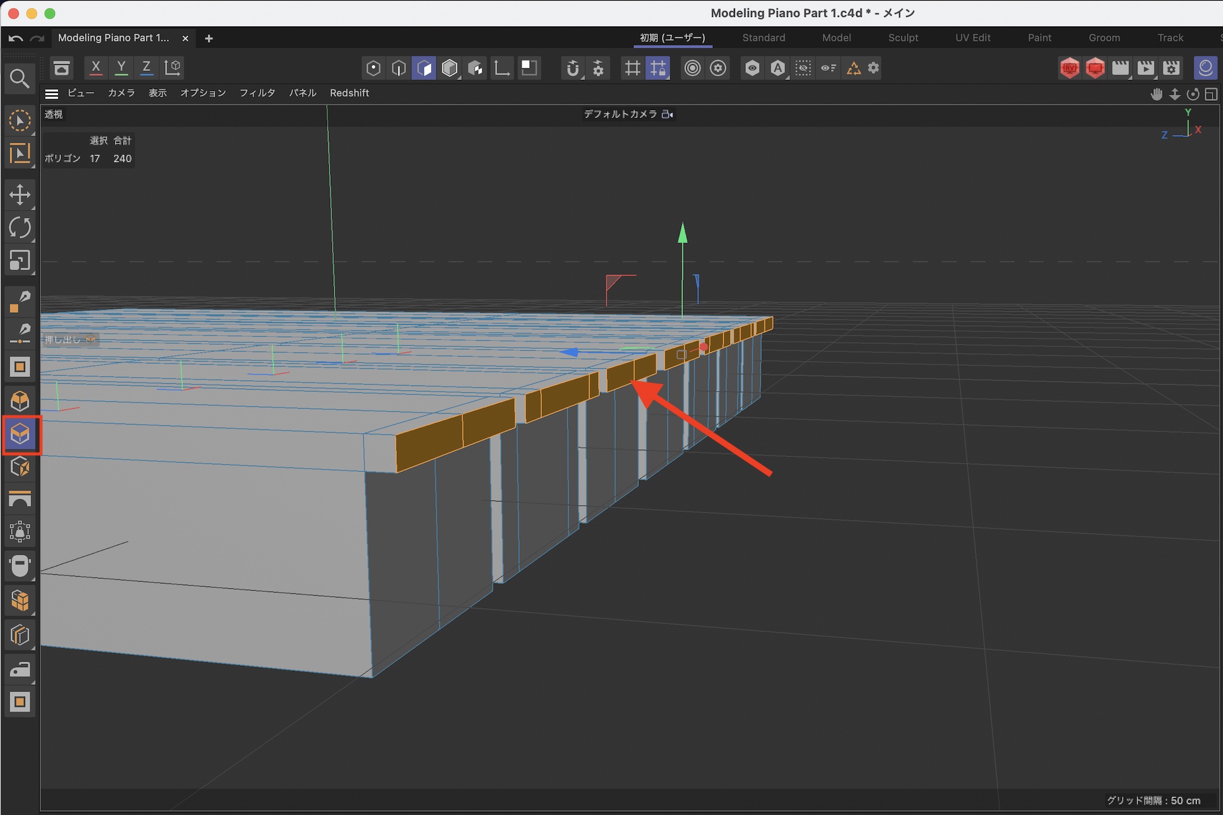Open the viewport hamburger menu

click(52, 93)
